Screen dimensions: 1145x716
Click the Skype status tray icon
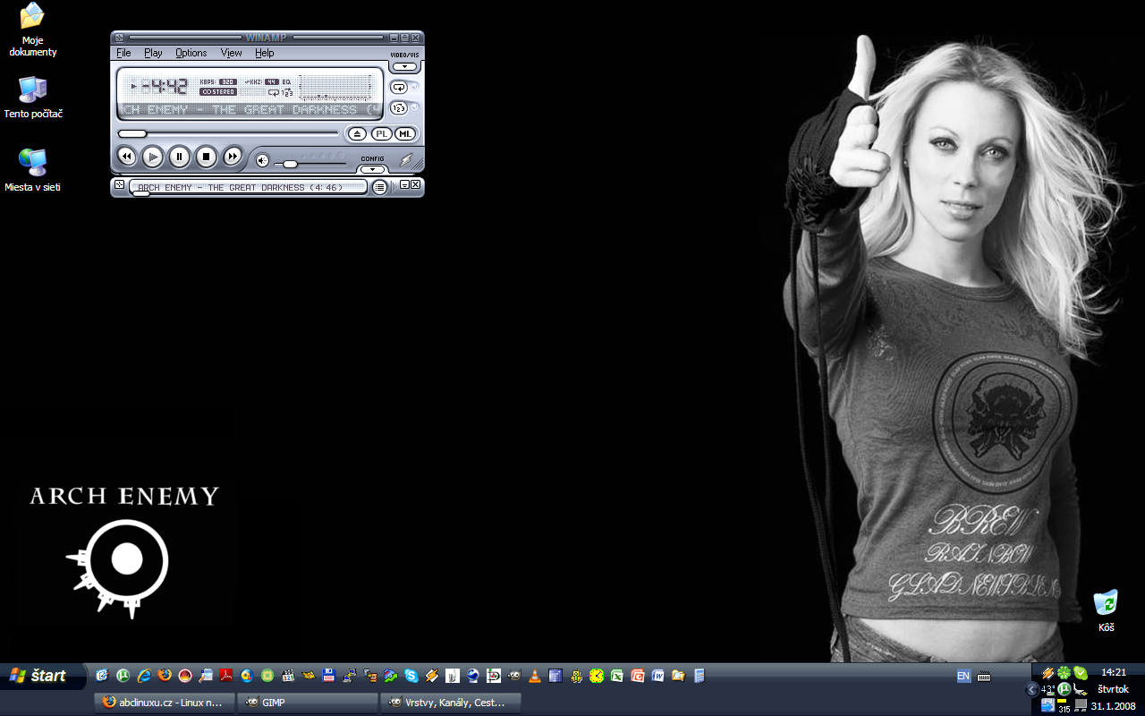tap(1081, 673)
